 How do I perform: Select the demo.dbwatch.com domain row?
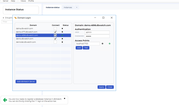click(43, 39)
